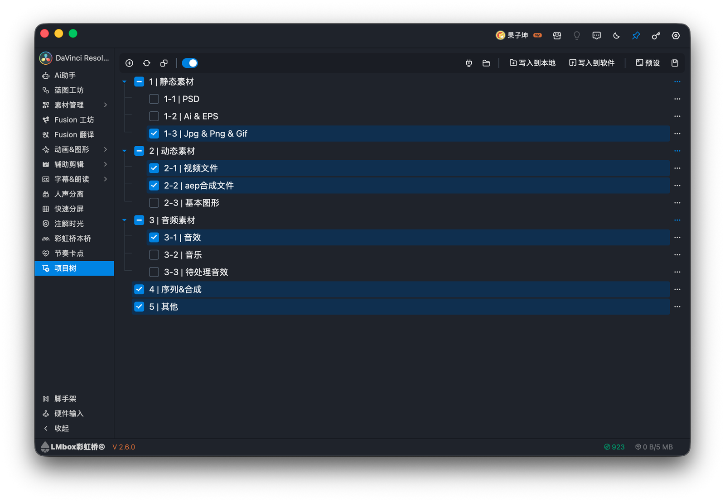Image resolution: width=725 pixels, height=502 pixels.
Task: Click the refresh icon in toolbar
Action: click(x=146, y=63)
